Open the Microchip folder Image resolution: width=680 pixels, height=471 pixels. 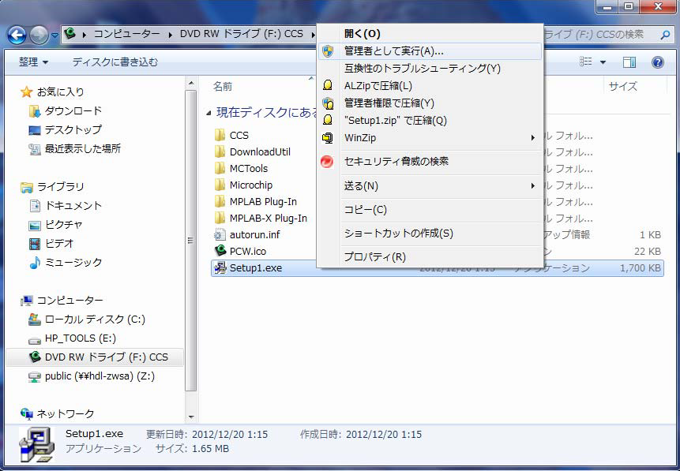(x=250, y=185)
